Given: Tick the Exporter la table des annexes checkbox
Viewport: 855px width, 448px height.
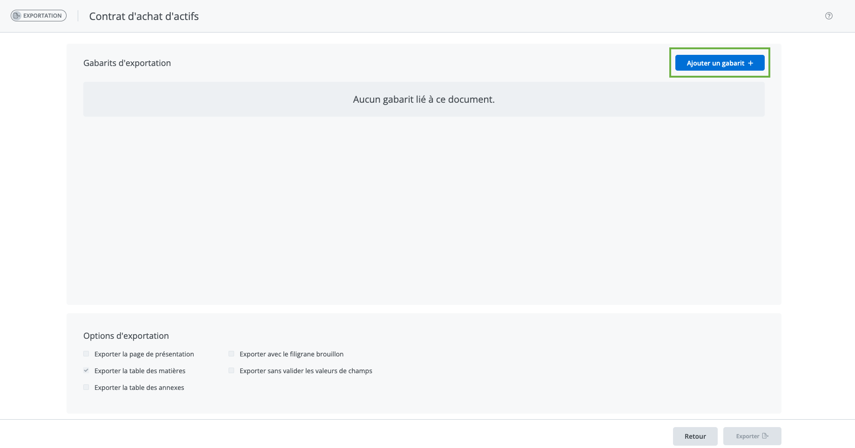Looking at the screenshot, I should coord(86,388).
